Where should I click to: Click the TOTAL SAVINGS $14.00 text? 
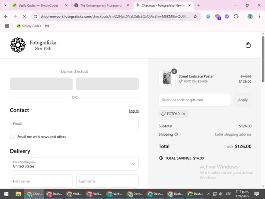coord(184,158)
